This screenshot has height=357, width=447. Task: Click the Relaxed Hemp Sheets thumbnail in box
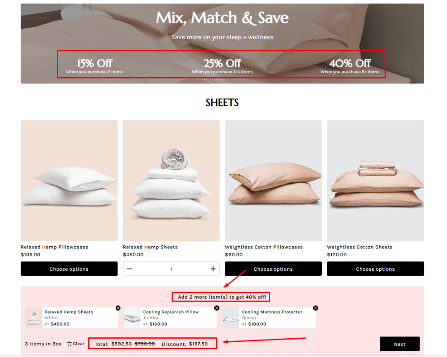(34, 318)
